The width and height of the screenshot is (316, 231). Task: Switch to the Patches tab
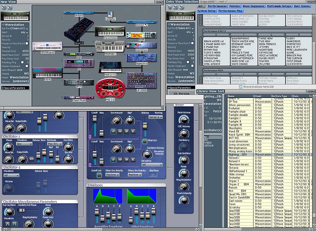(235, 6)
